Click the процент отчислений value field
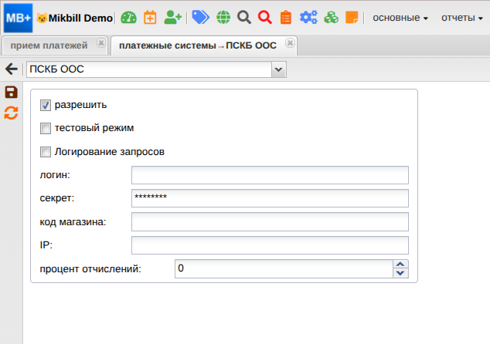This screenshot has width=490, height=344. pos(284,268)
